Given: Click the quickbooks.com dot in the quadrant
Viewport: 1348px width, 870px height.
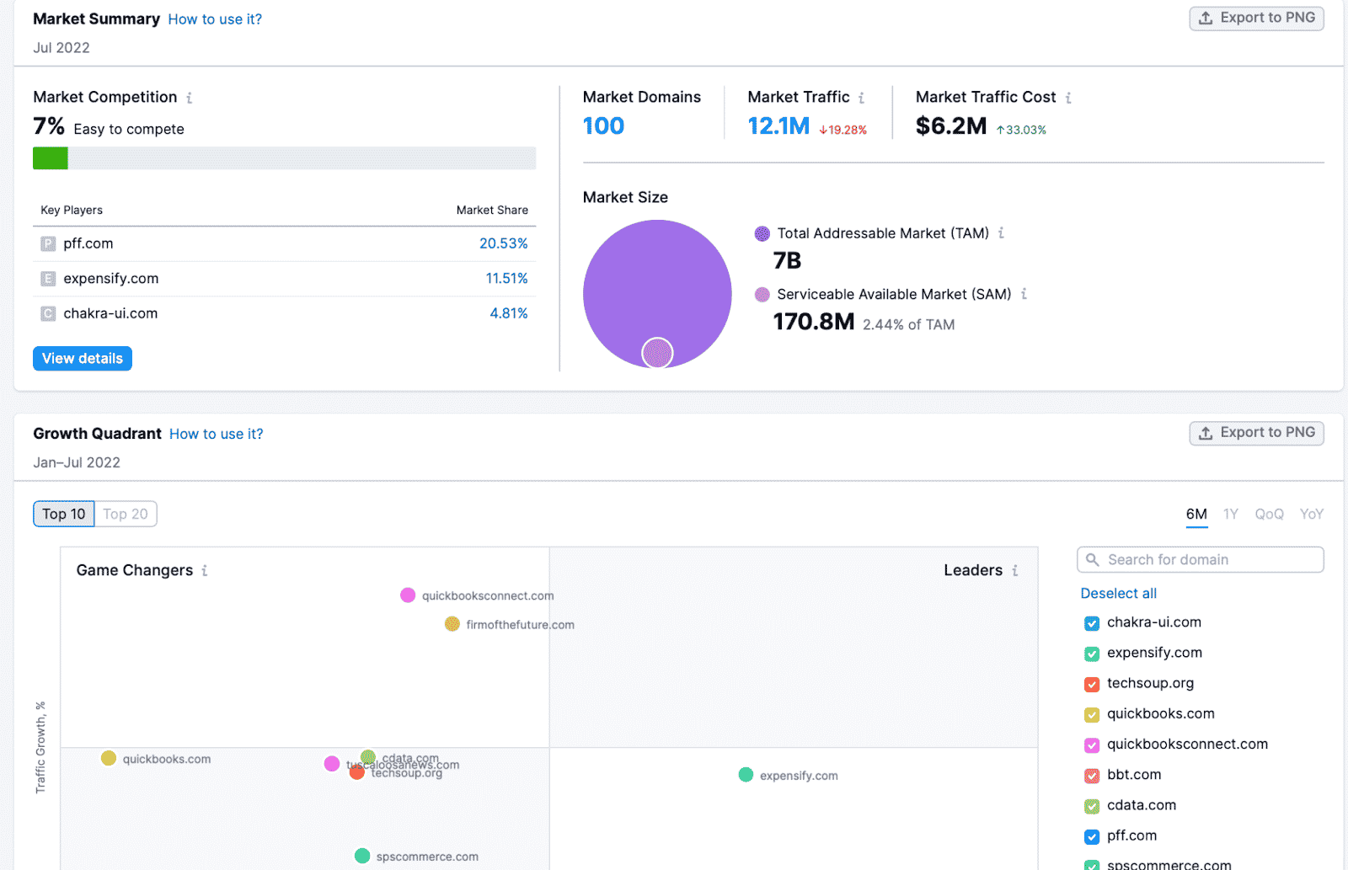Looking at the screenshot, I should [109, 758].
